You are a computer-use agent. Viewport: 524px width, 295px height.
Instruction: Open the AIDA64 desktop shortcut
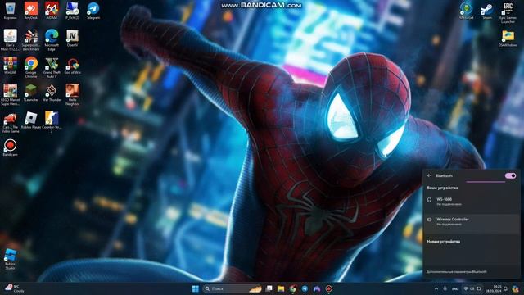tap(52, 11)
